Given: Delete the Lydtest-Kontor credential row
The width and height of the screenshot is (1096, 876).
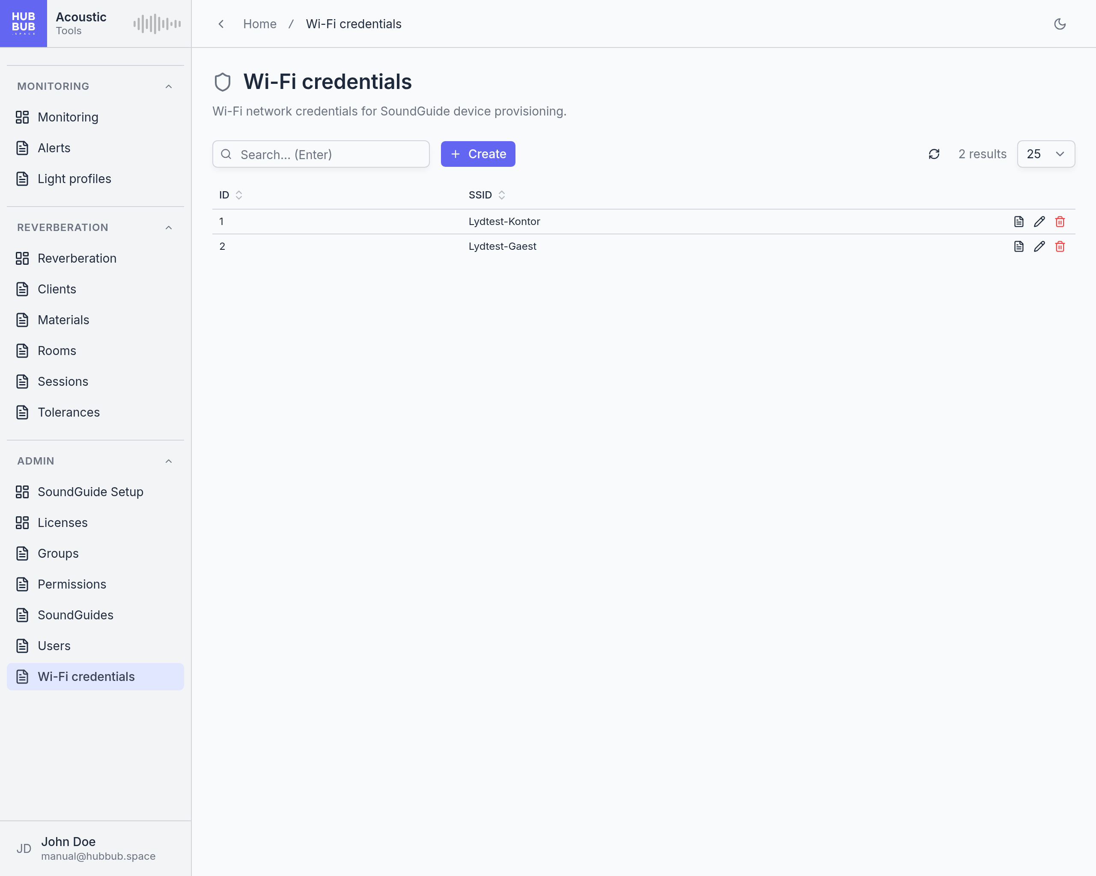Looking at the screenshot, I should point(1060,222).
